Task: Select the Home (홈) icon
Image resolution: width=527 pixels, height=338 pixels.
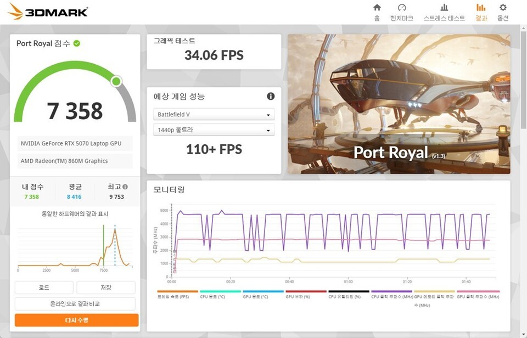Action: [x=377, y=11]
